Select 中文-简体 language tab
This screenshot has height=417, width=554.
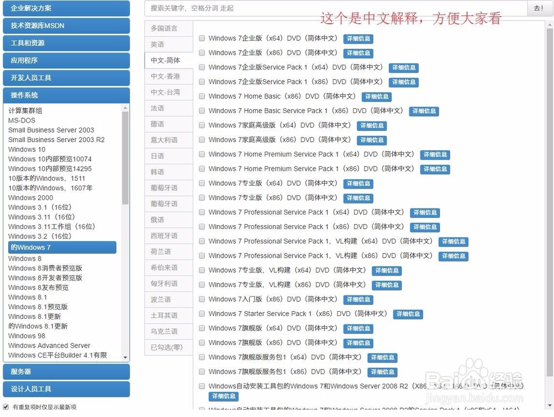(x=168, y=60)
